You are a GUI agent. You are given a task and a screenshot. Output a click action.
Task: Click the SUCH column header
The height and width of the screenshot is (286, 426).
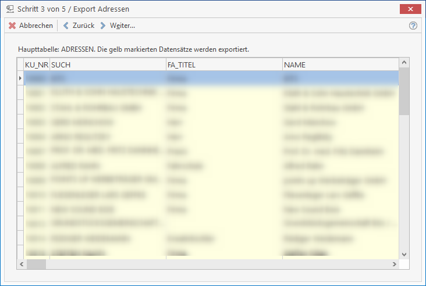[x=108, y=65]
